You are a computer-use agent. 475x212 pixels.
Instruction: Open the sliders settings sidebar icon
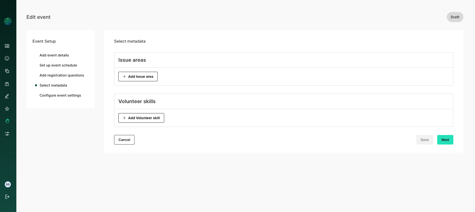pos(7,134)
